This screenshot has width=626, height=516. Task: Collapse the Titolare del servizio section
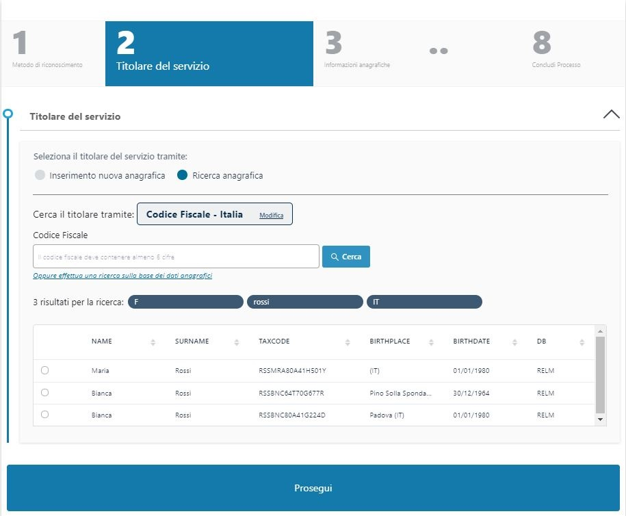tap(611, 114)
